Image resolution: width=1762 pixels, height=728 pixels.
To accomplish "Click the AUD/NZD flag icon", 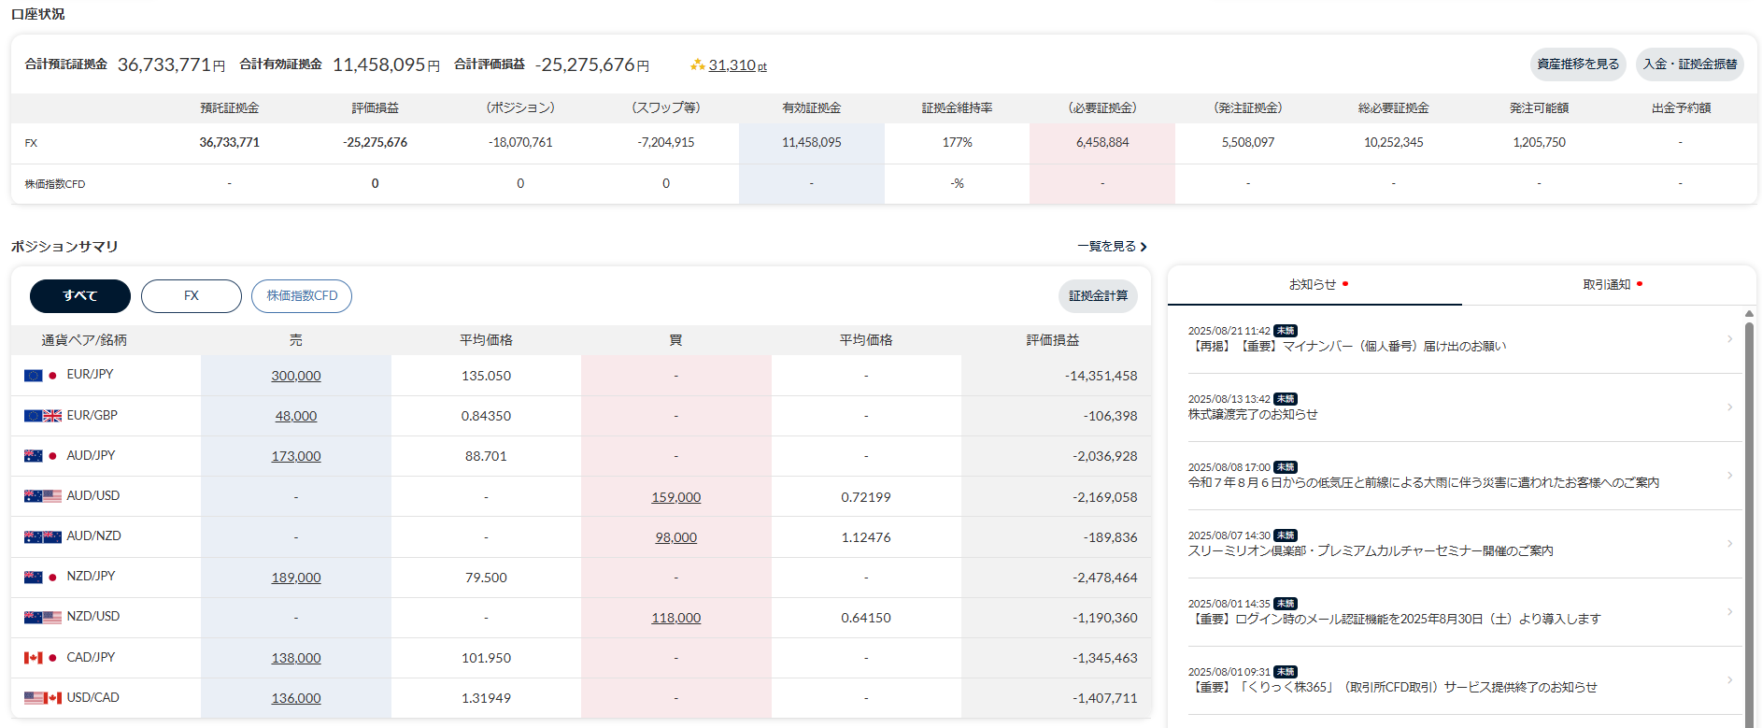I will pos(43,536).
